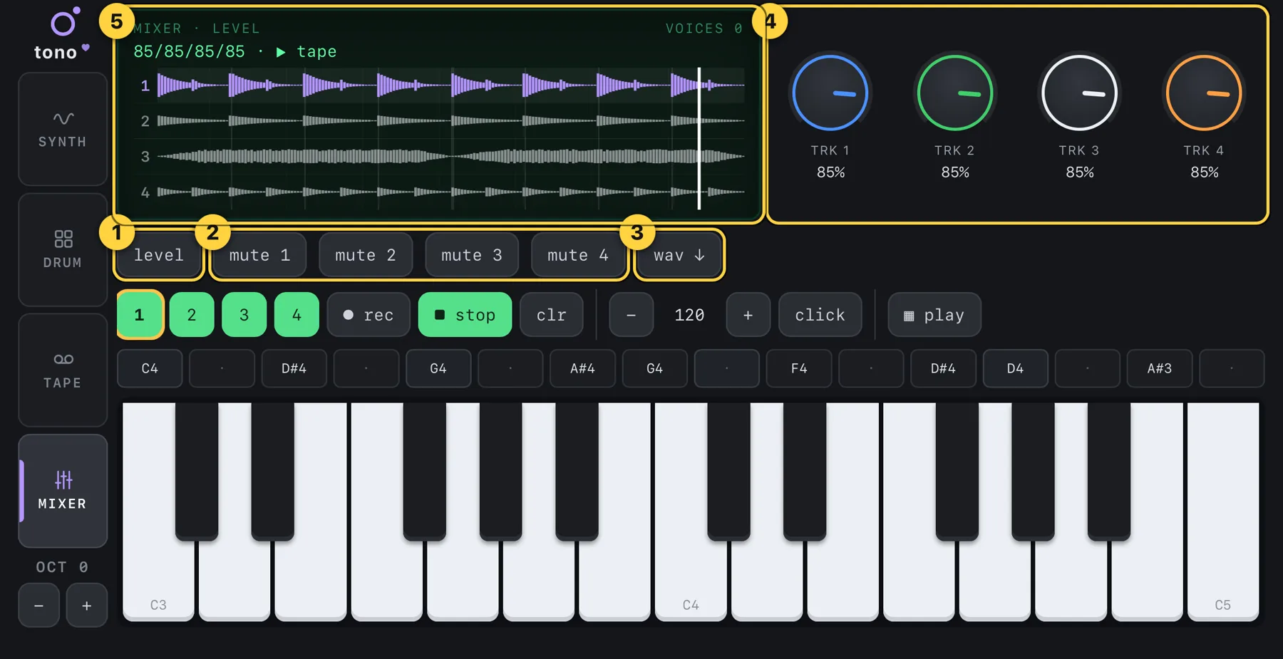This screenshot has width=1283, height=659.
Task: Open the SYNTH panel
Action: pyautogui.click(x=63, y=129)
